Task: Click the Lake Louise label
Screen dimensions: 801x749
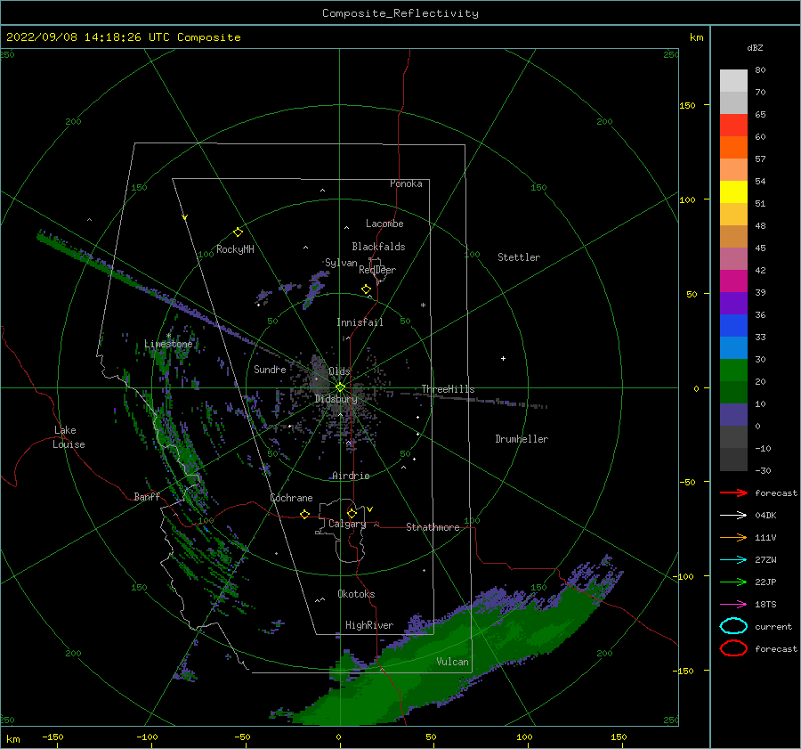Action: (x=69, y=437)
